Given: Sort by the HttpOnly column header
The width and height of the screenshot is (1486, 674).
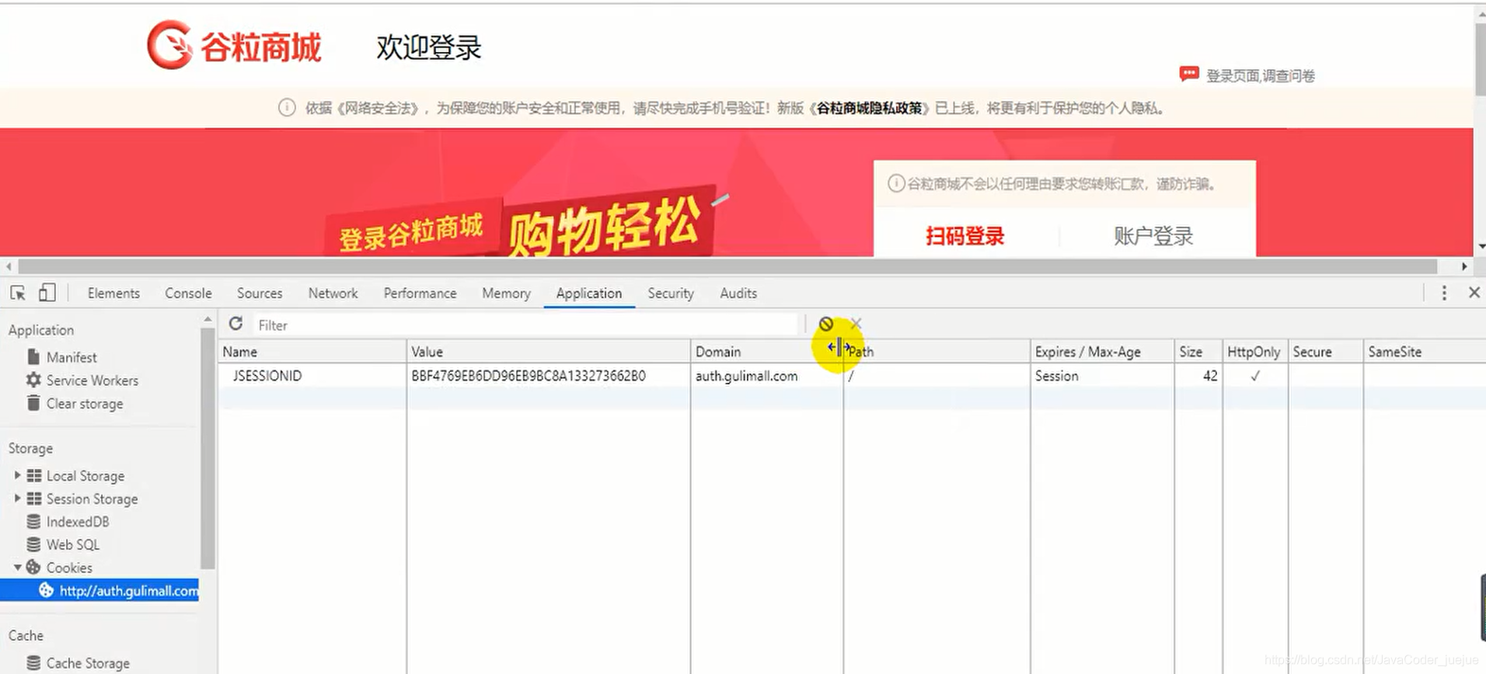Looking at the screenshot, I should click(1255, 352).
